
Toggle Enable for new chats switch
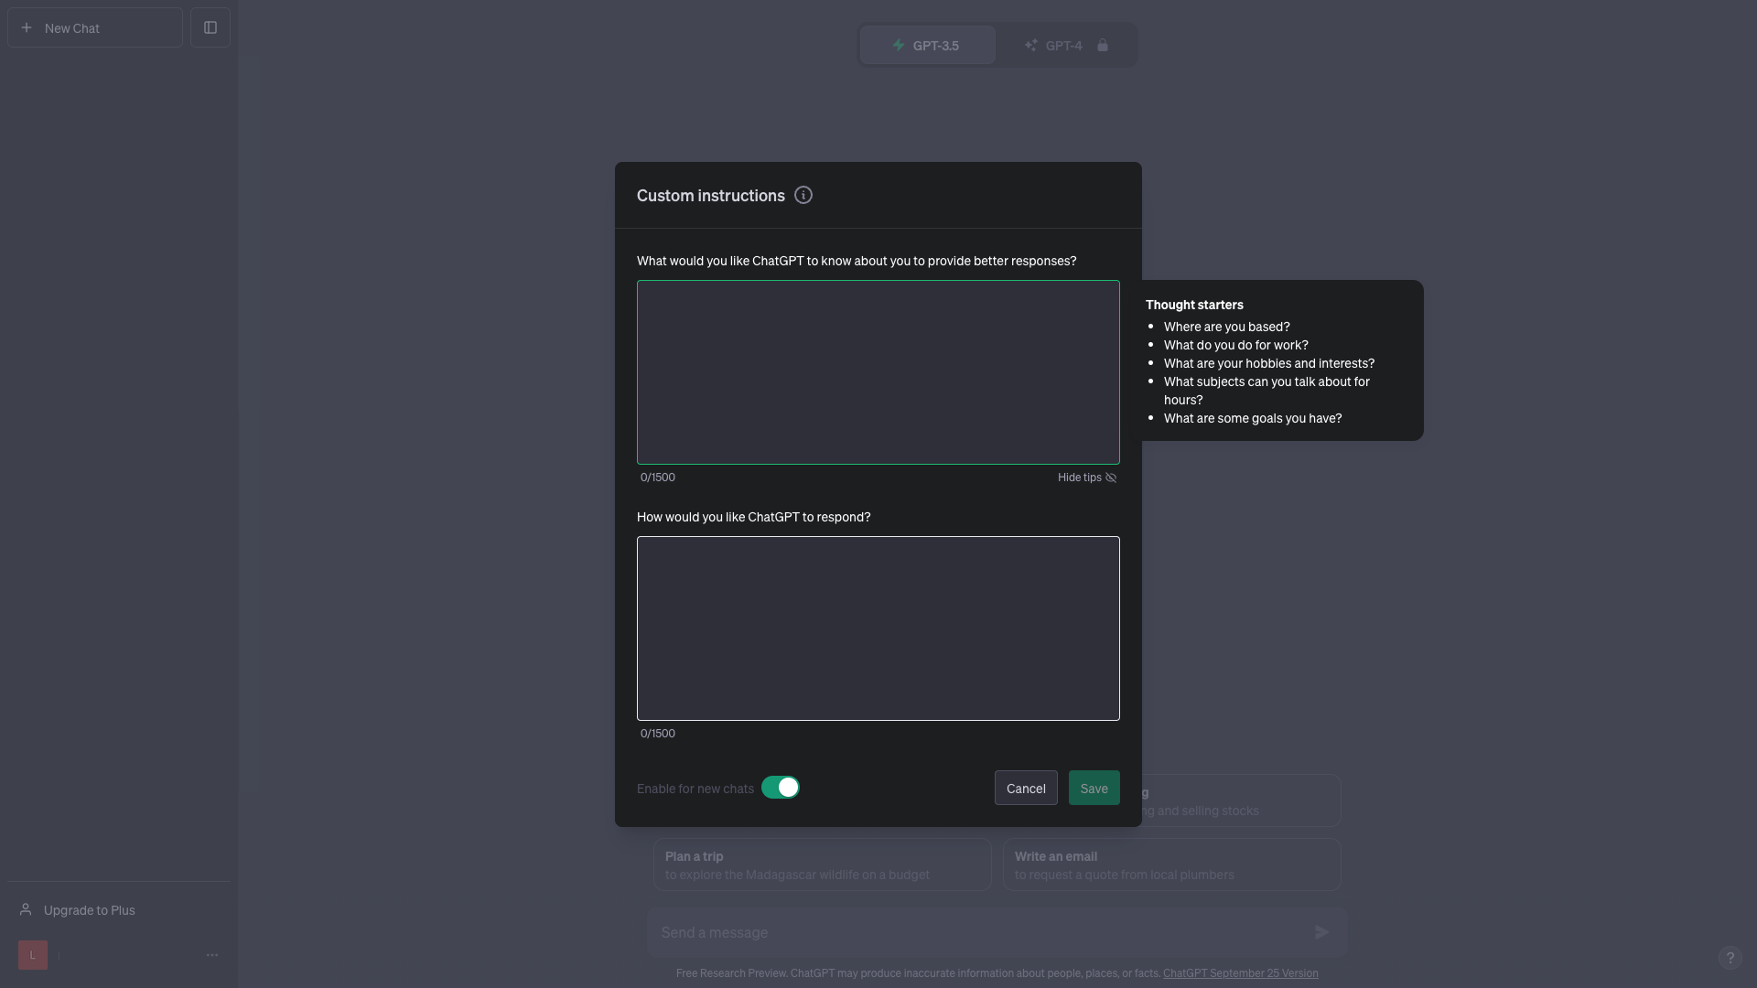[x=781, y=788]
